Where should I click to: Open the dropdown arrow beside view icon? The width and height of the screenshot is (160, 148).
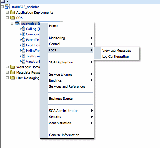click(x=8, y=1)
